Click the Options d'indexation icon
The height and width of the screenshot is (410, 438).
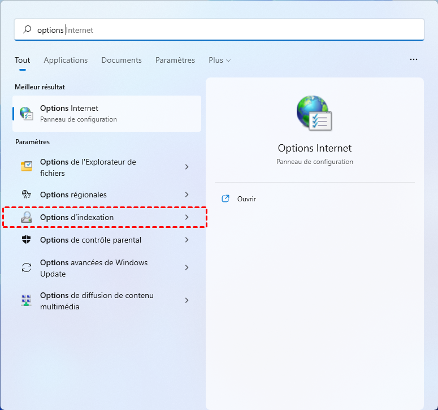point(27,217)
